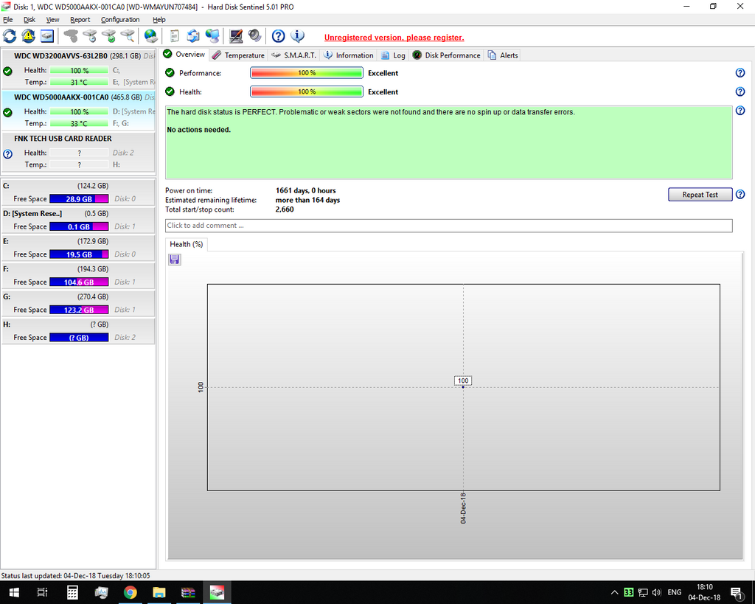Click help icon next to Health bar
This screenshot has height=604, width=755.
740,91
